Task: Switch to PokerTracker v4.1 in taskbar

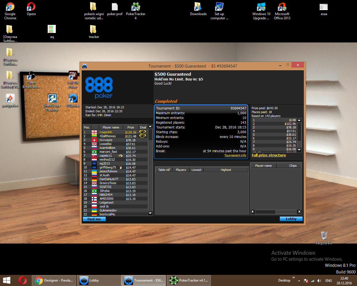Action: point(189,280)
